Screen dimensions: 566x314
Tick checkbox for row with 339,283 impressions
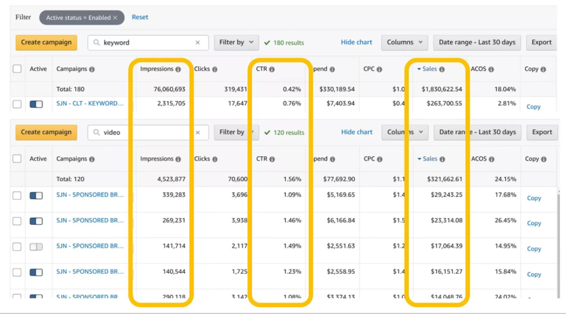click(17, 195)
